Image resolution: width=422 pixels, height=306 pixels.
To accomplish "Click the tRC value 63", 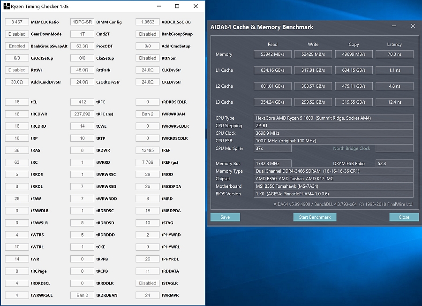I will pos(17,162).
